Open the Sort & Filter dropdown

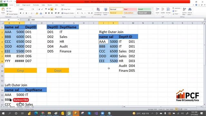pos(184,12)
